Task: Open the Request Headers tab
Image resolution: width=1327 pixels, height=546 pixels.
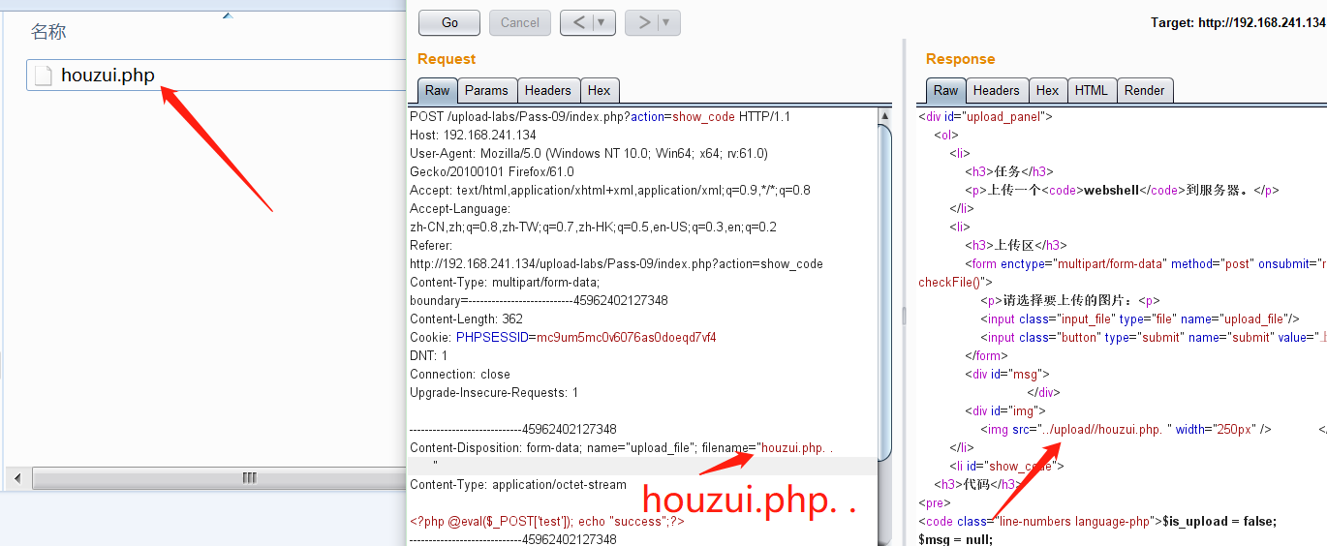Action: (548, 90)
